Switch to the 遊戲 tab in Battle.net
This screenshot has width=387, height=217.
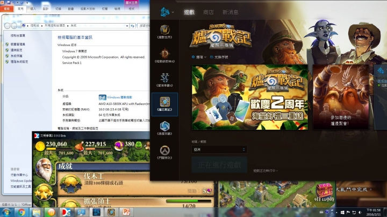[189, 12]
